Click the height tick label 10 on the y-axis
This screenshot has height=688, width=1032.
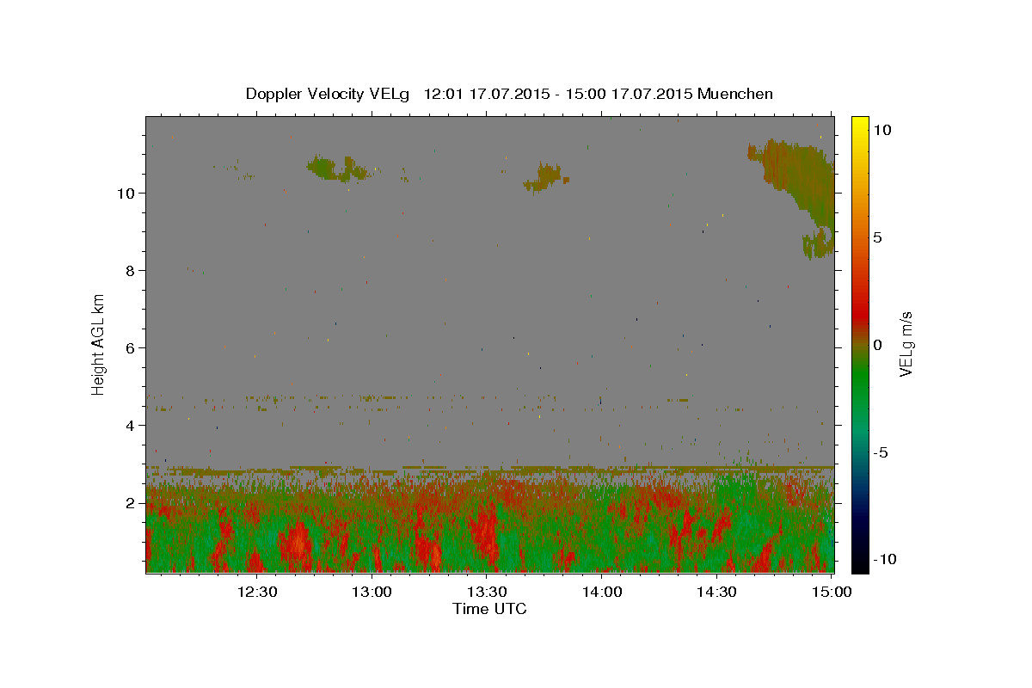[x=126, y=193]
